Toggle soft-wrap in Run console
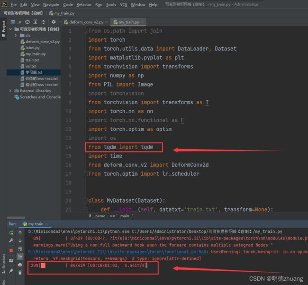 coord(20,249)
